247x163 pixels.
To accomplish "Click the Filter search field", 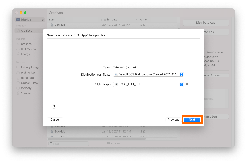I will (68, 144).
